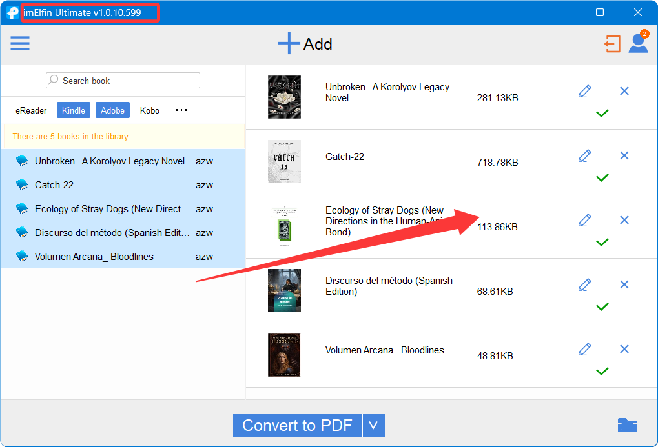658x447 pixels.
Task: Click book icon beside Discurso del método
Action: (22, 233)
